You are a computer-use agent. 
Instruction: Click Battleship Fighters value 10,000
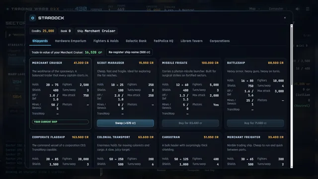coord(278,81)
